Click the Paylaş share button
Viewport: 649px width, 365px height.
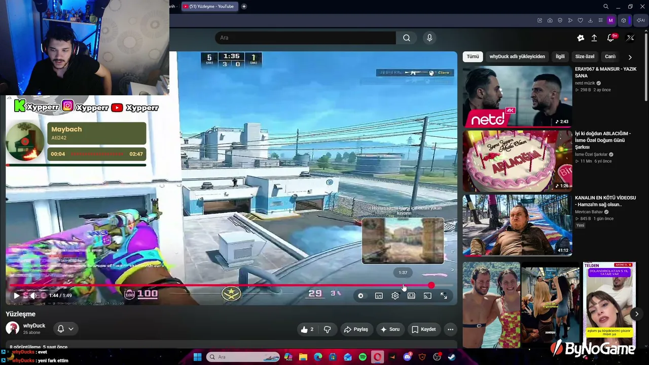pos(356,330)
